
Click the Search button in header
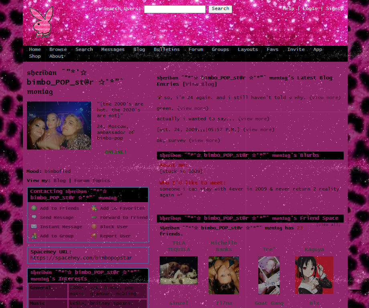[220, 9]
